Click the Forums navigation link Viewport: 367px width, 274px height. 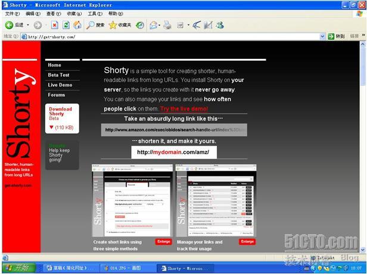[x=57, y=95]
